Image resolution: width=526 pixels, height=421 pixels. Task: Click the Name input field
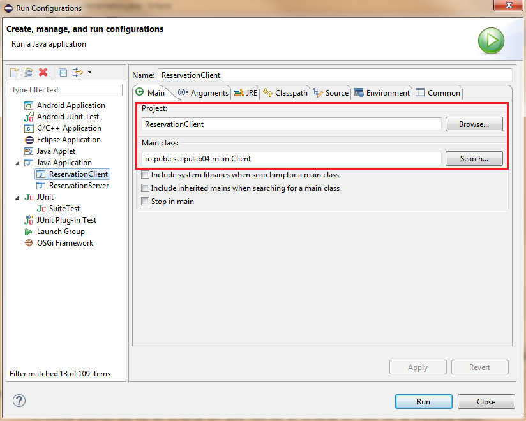334,75
